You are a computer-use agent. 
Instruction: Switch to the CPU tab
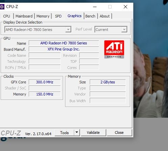6,16
